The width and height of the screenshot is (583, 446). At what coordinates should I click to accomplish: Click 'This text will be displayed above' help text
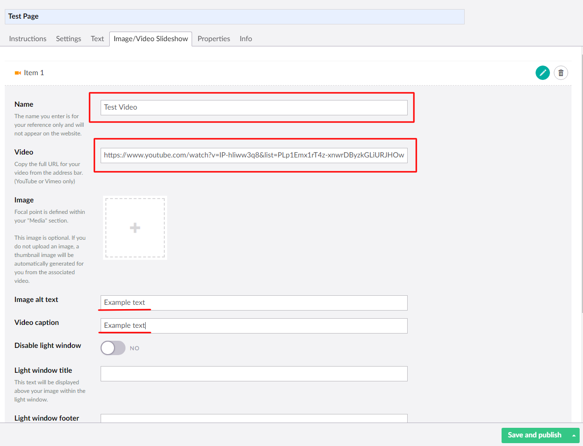pyautogui.click(x=50, y=391)
